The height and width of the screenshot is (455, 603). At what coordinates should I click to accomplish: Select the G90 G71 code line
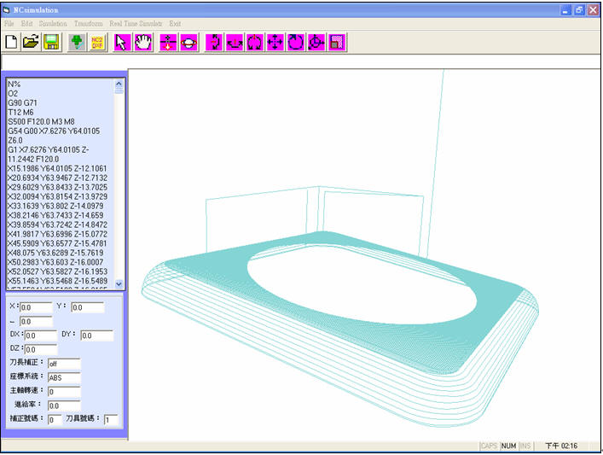pyautogui.click(x=23, y=102)
